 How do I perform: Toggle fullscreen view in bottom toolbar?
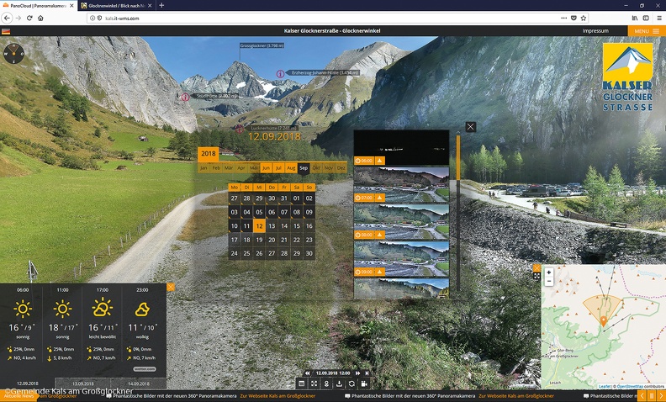coord(314,383)
